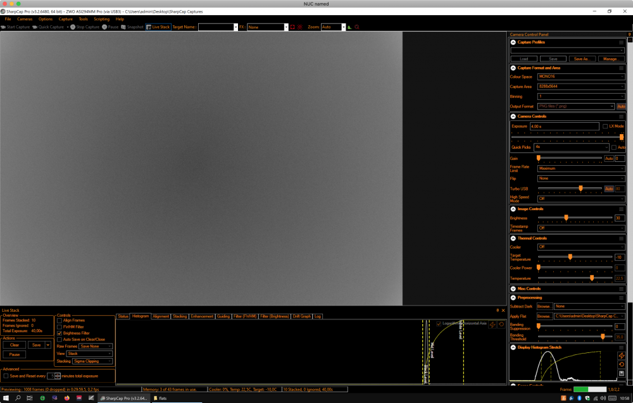Open the Frame Rate Limit dropdown
This screenshot has height=403, width=633.
point(581,169)
